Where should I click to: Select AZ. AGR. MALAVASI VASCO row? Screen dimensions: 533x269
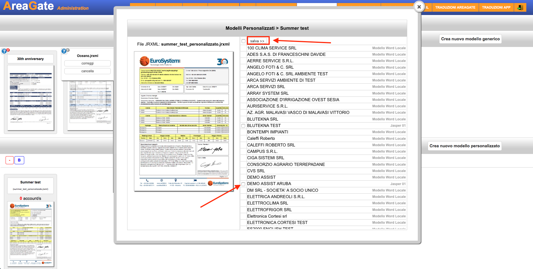pos(323,113)
